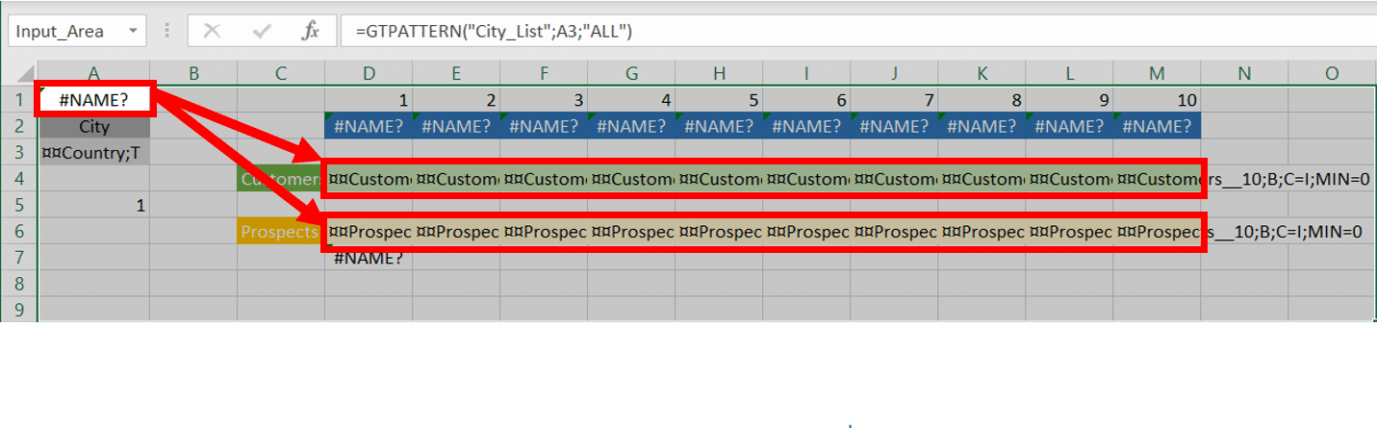The height and width of the screenshot is (428, 1377).
Task: Select row header 5
Action: click(18, 205)
